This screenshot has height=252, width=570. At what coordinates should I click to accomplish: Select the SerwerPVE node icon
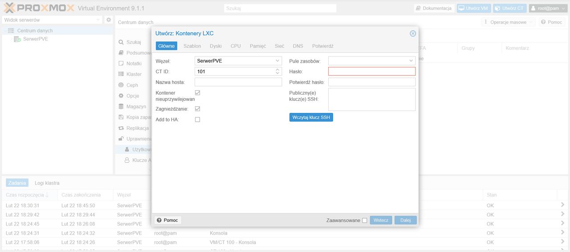(17, 39)
